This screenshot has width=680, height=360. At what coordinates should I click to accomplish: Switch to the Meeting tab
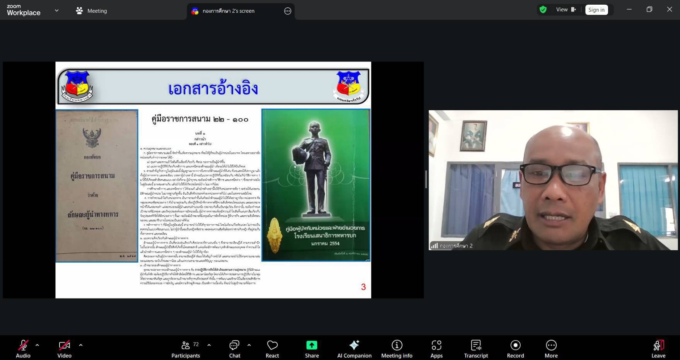[92, 11]
